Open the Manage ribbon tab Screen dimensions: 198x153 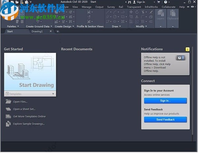pos(87,7)
